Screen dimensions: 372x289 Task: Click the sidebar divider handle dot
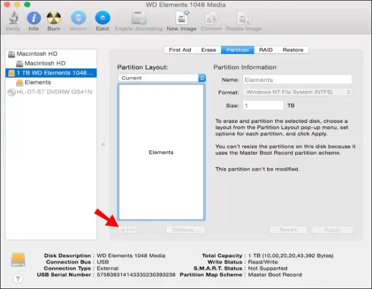(x=103, y=144)
